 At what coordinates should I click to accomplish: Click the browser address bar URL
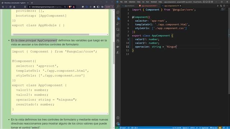pyautogui.click(x=47, y=7)
